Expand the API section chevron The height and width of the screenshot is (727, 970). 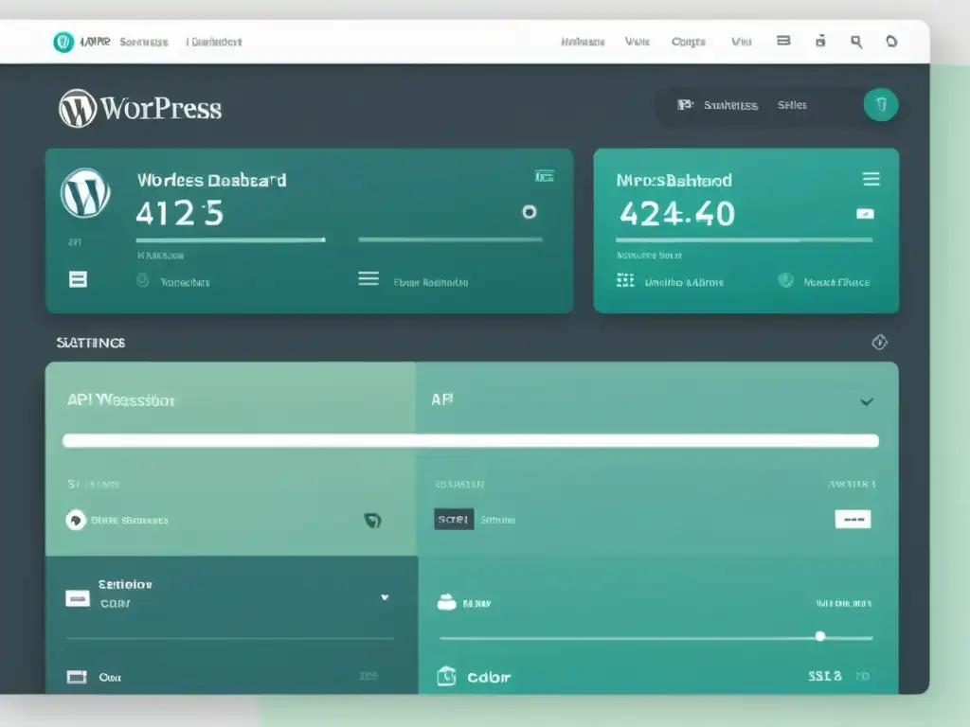coord(867,401)
